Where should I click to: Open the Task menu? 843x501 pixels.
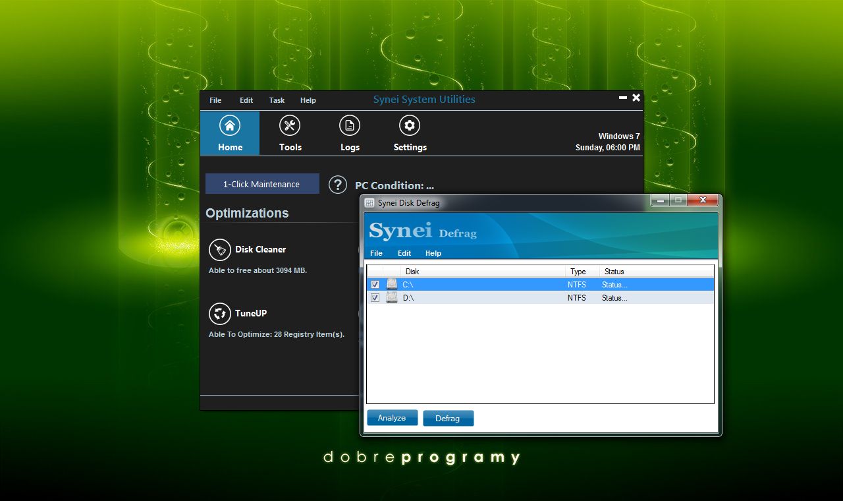(277, 100)
